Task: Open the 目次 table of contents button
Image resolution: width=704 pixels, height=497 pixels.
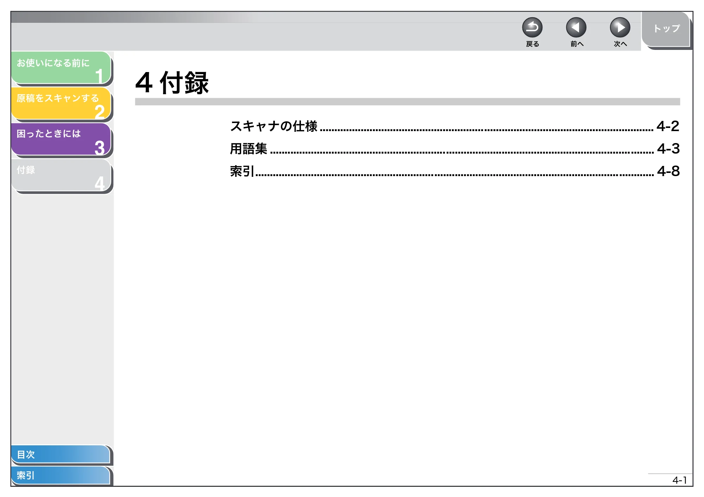Action: (61, 454)
